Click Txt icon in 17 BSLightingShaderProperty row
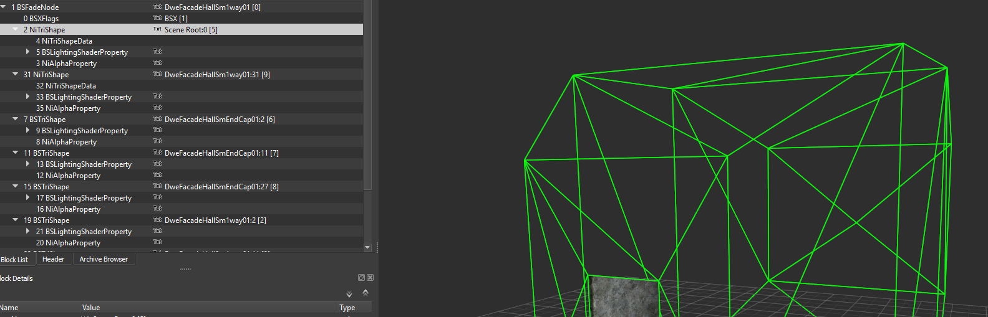Viewport: 988px width, 317px height. (x=157, y=197)
